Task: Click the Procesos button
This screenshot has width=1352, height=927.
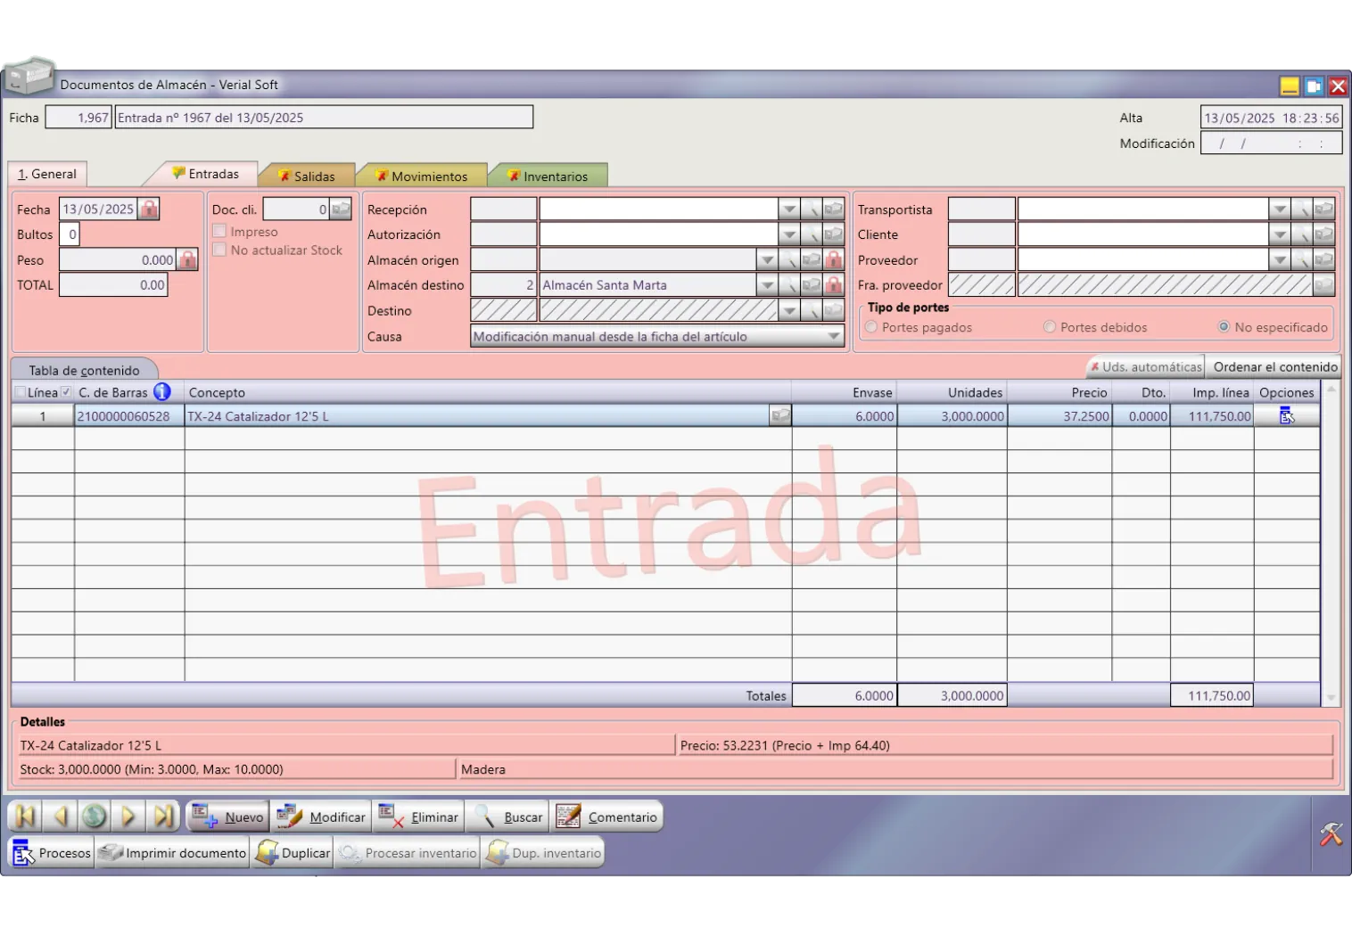Action: click(52, 853)
